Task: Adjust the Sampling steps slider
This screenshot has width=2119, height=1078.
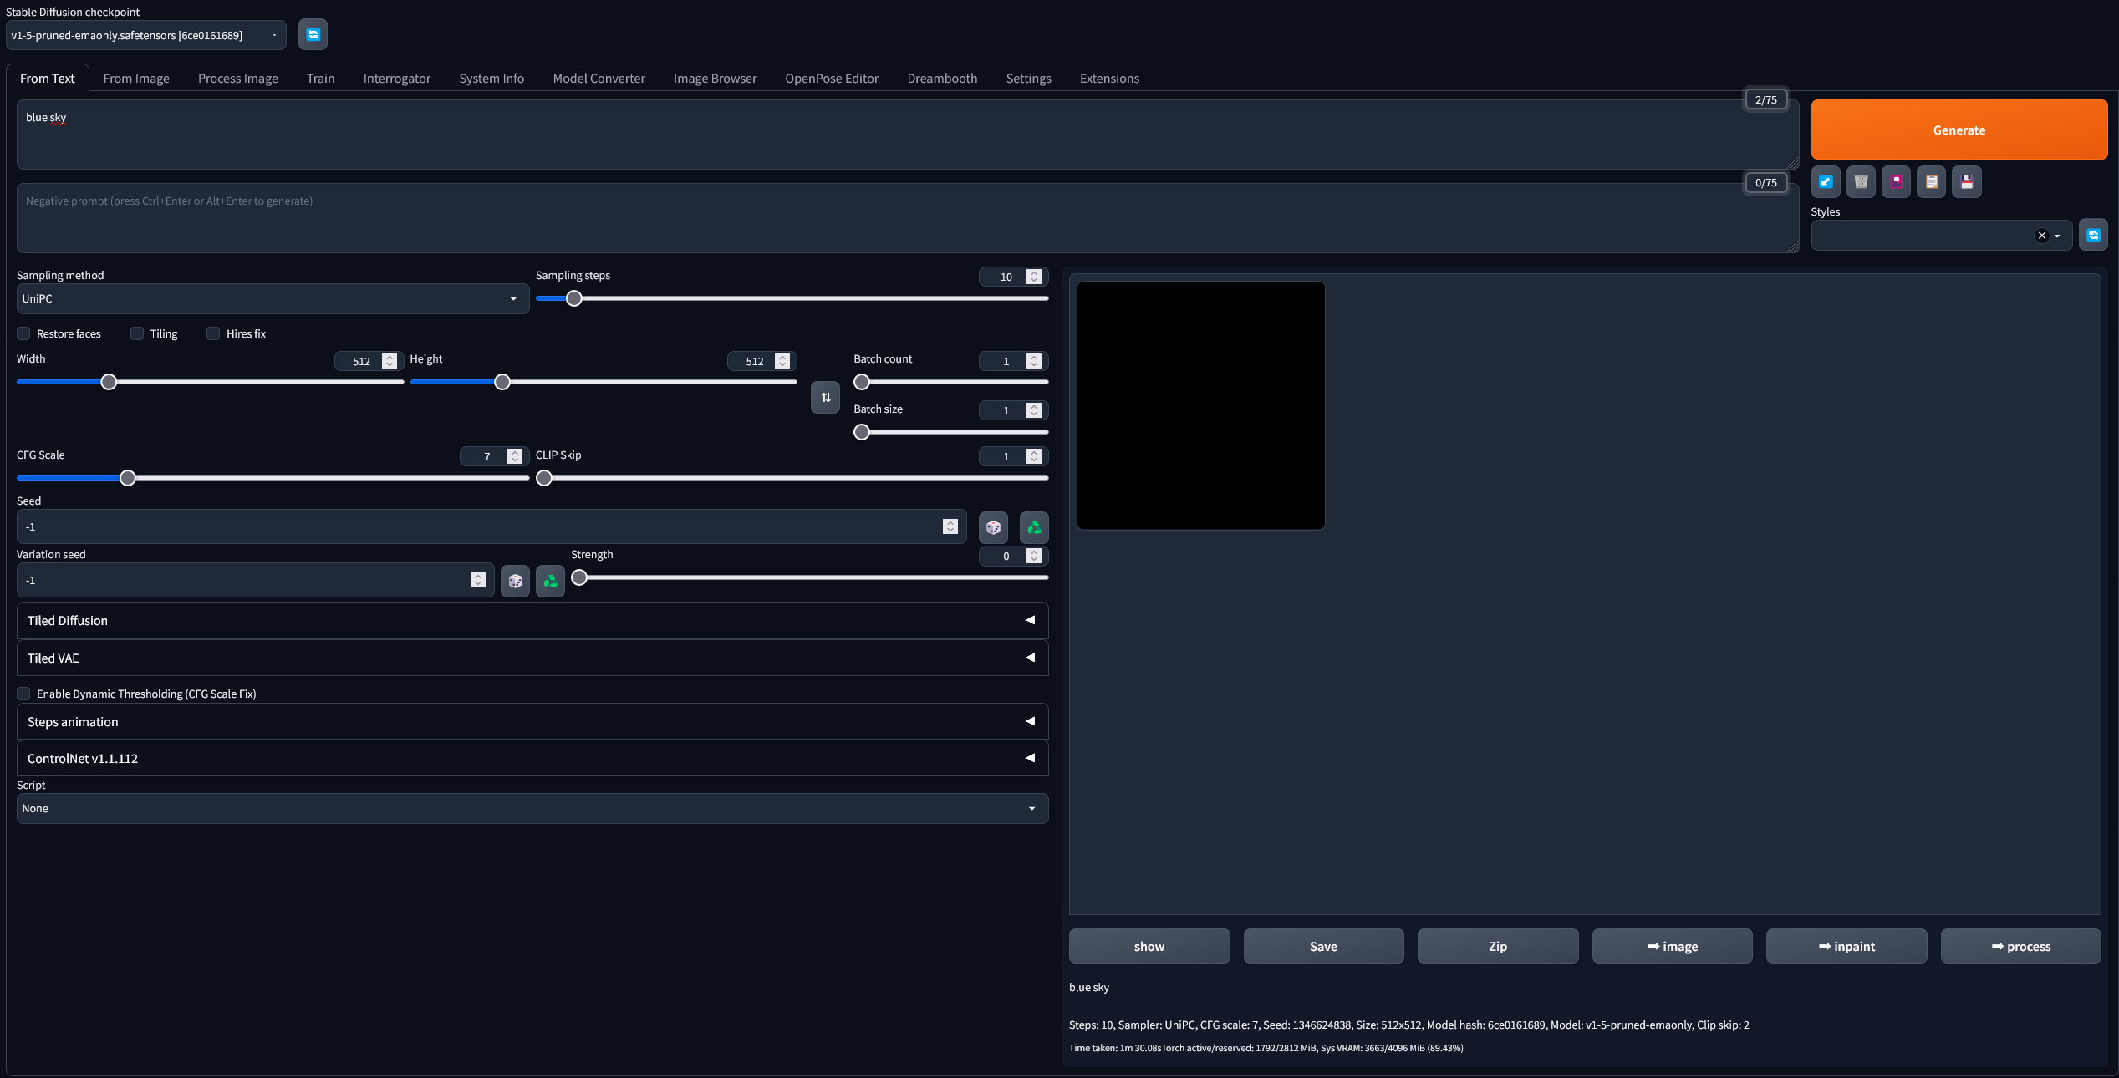Action: pyautogui.click(x=573, y=298)
